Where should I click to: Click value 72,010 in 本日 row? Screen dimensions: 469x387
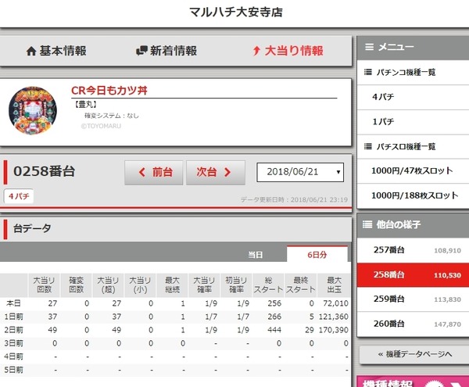click(335, 303)
